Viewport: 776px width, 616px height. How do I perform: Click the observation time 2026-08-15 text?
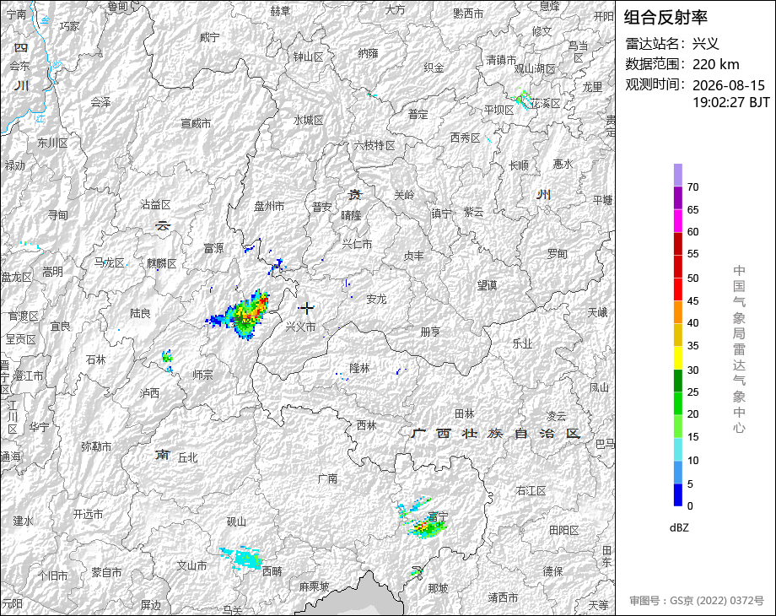[729, 85]
